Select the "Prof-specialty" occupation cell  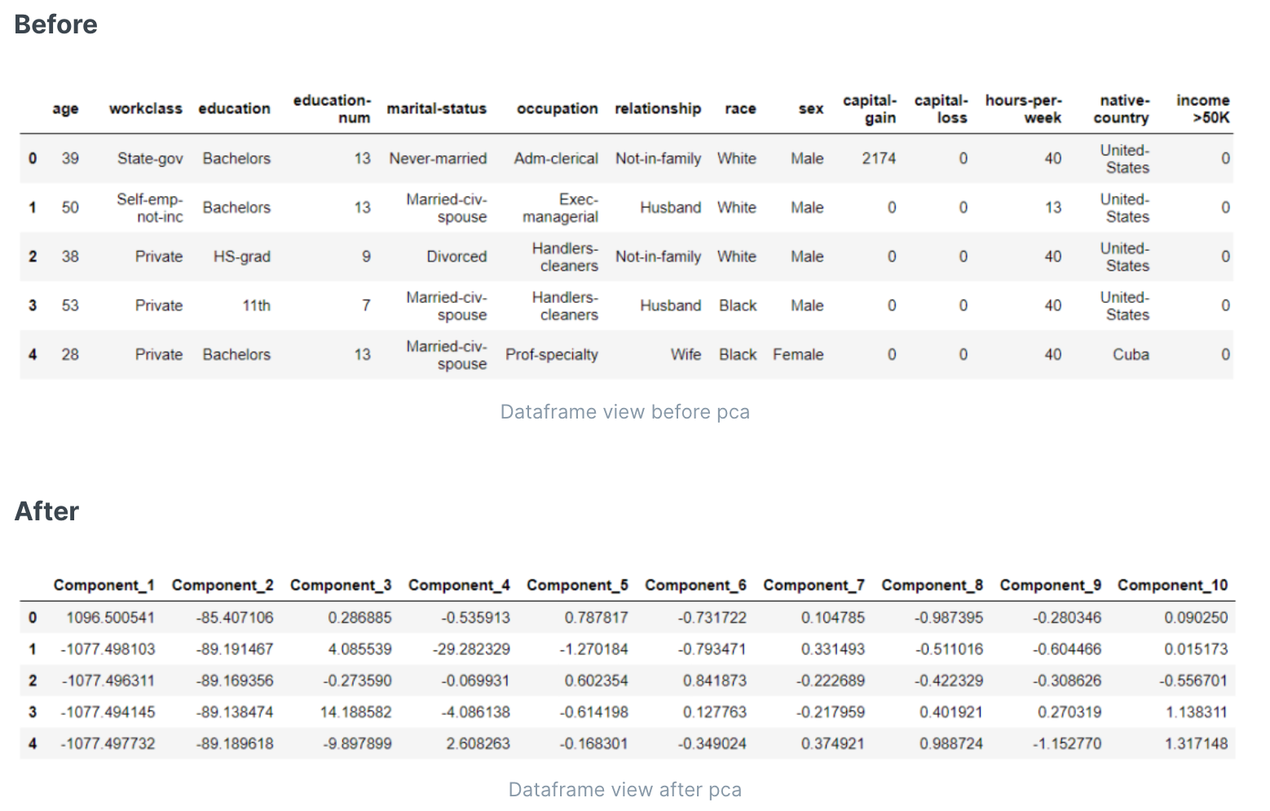[x=551, y=354]
